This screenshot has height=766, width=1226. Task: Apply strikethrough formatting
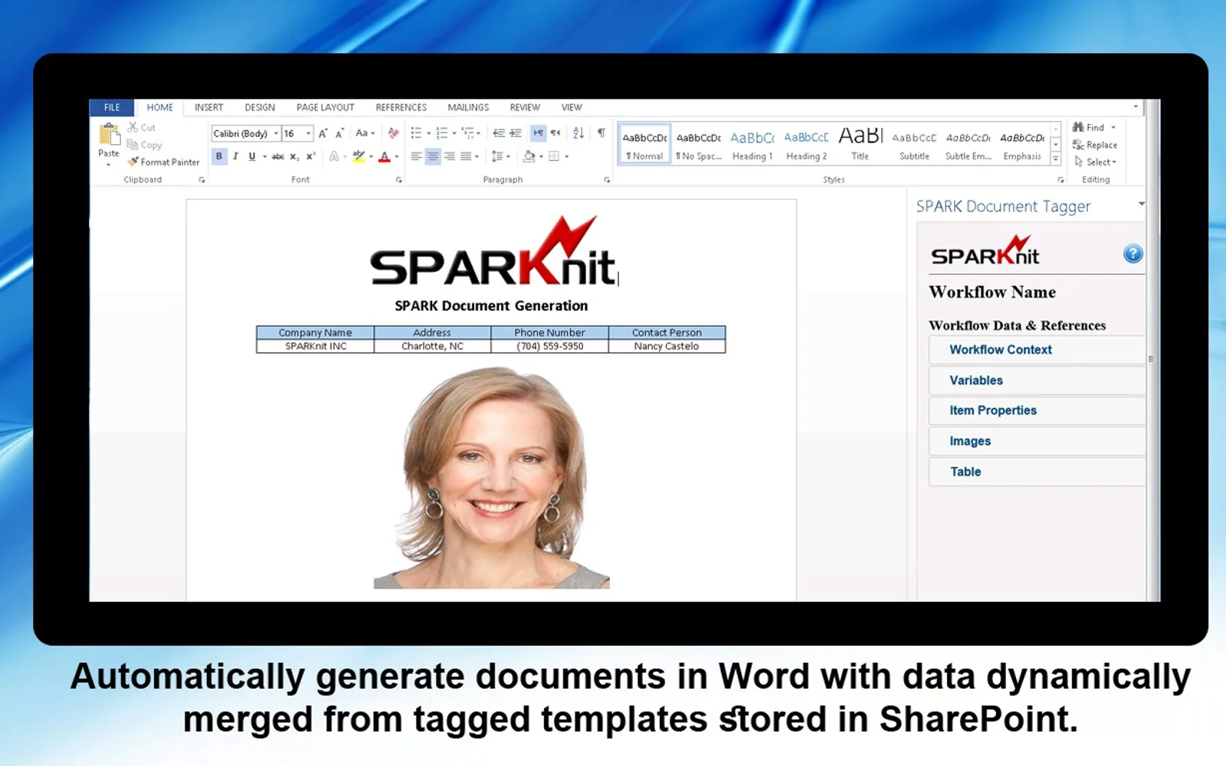click(x=277, y=156)
